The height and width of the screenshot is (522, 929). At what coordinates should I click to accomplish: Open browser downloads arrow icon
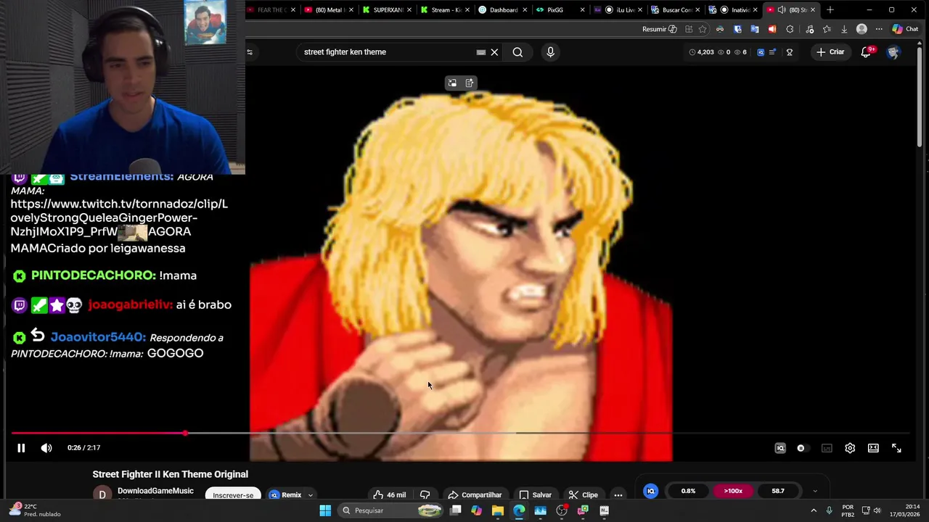pos(844,29)
